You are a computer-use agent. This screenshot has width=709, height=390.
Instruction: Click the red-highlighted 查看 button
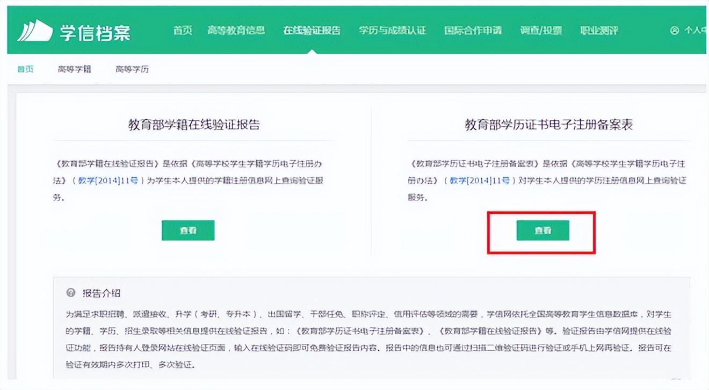coord(542,230)
